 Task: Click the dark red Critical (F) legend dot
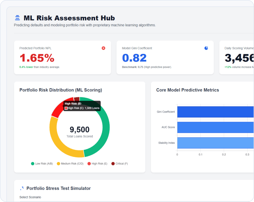click(113, 163)
